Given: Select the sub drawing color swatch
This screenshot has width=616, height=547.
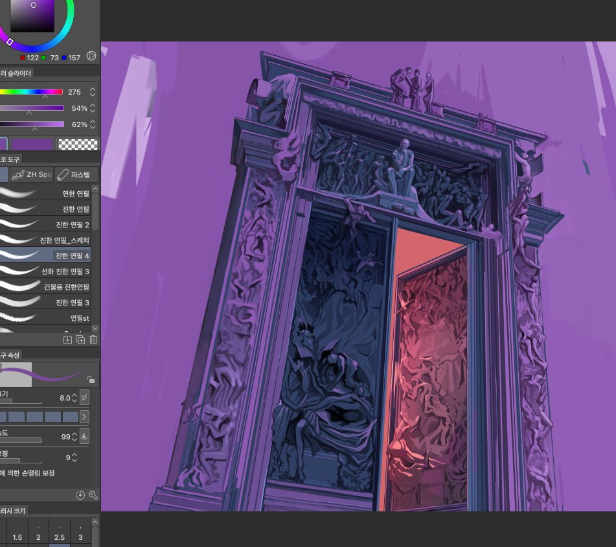Looking at the screenshot, I should coord(32,145).
